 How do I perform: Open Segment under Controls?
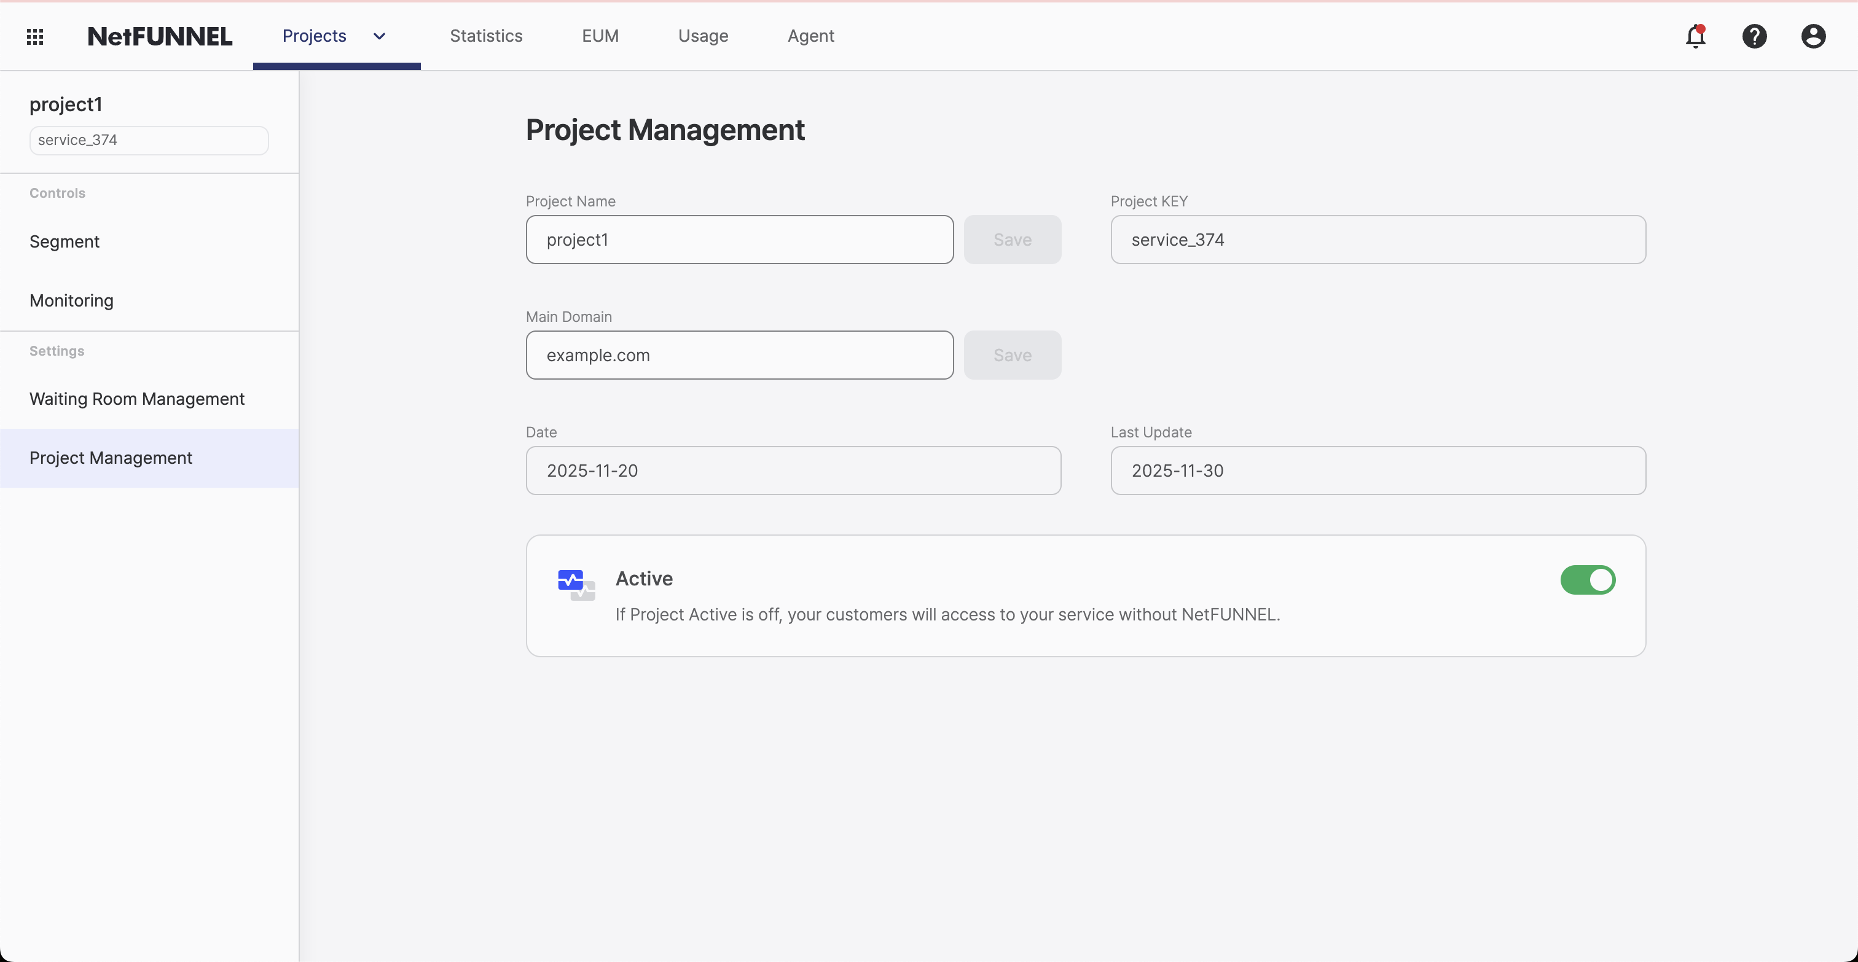click(x=64, y=241)
